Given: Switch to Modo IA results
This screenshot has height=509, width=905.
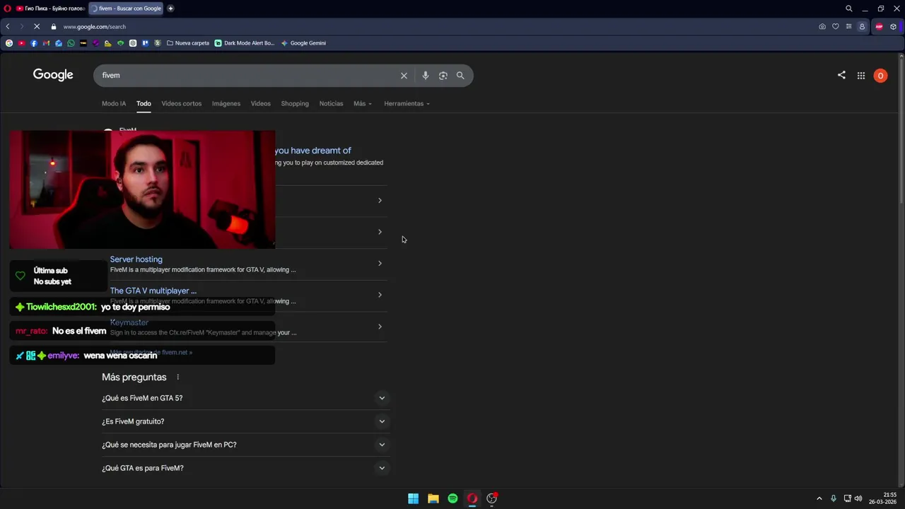Looking at the screenshot, I should [114, 104].
